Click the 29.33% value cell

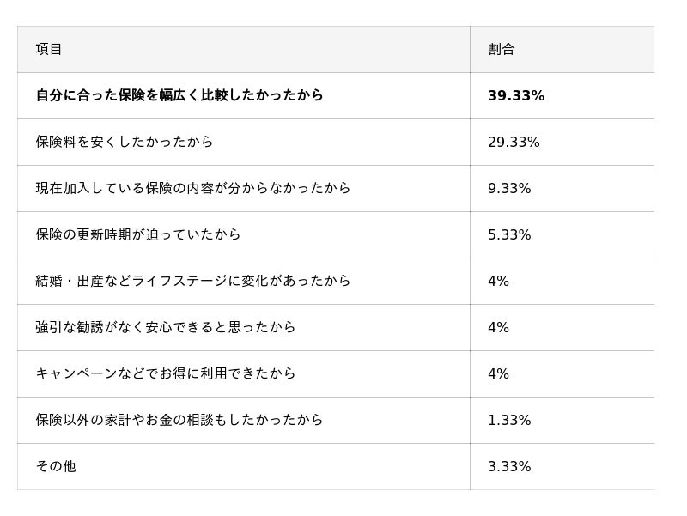click(514, 142)
